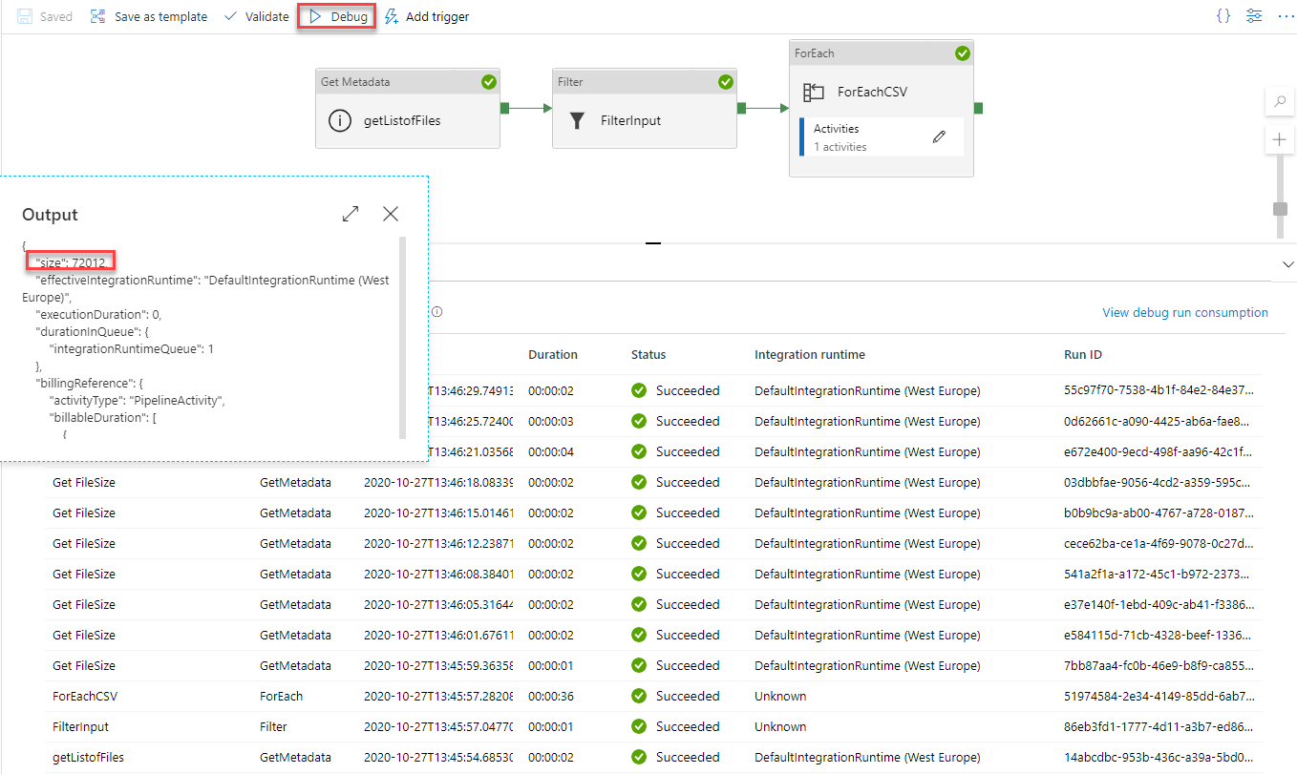Click the Duration column header
The image size is (1297, 774).
click(x=553, y=354)
